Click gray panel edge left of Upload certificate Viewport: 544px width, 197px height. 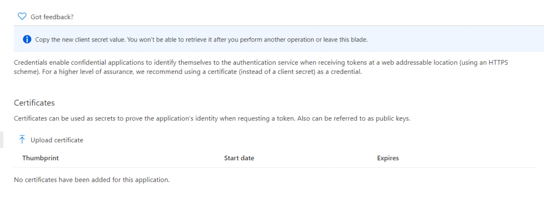coord(2,140)
